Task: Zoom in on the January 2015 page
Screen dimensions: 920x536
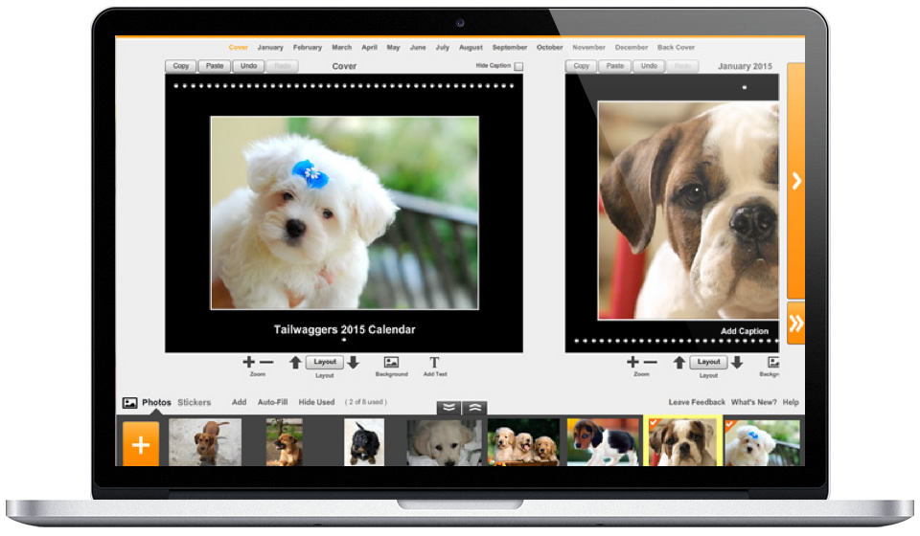Action: tap(632, 362)
